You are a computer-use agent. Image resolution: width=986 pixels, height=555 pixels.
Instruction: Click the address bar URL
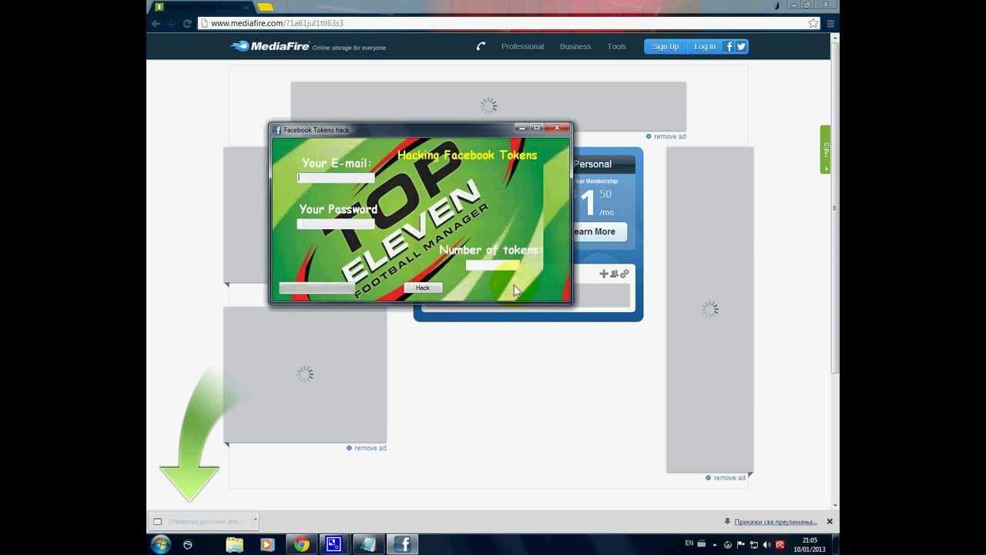click(x=277, y=23)
